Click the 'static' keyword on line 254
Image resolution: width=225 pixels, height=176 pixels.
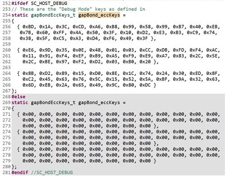tap(20, 15)
